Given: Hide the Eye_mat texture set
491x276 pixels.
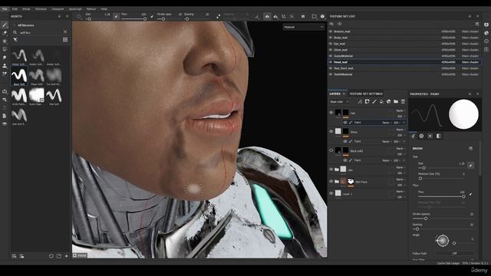Looking at the screenshot, I should 331,44.
